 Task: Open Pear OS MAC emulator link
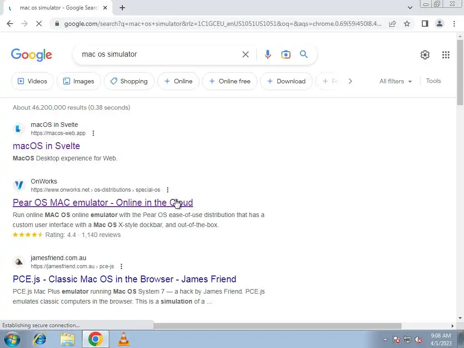103,203
